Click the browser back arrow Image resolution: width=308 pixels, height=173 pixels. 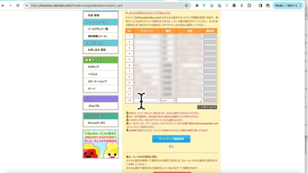pyautogui.click(x=3, y=5)
